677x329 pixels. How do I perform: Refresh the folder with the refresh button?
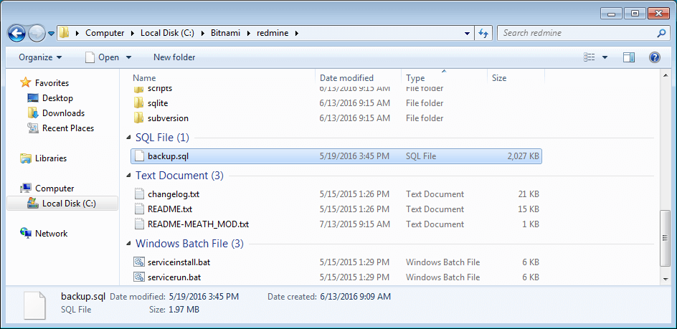coord(483,33)
